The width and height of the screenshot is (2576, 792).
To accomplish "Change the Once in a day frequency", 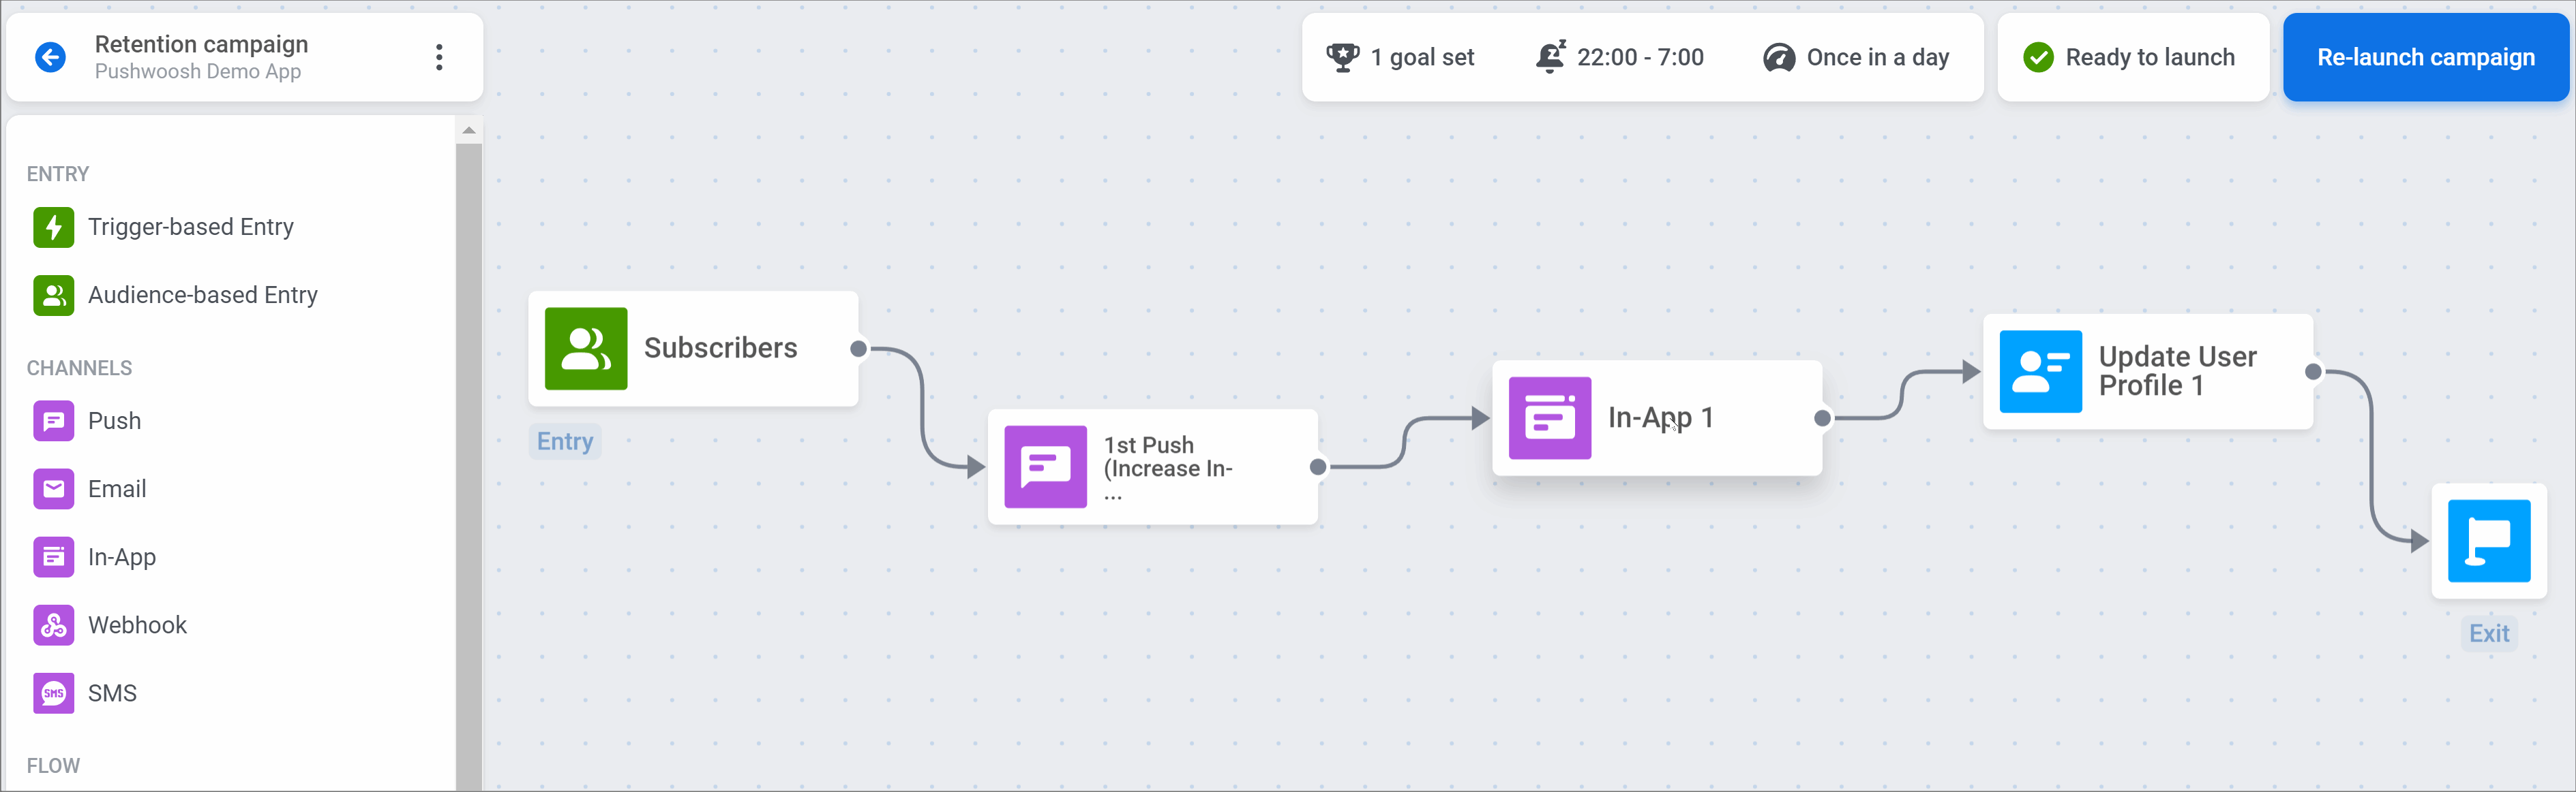I will click(1856, 58).
